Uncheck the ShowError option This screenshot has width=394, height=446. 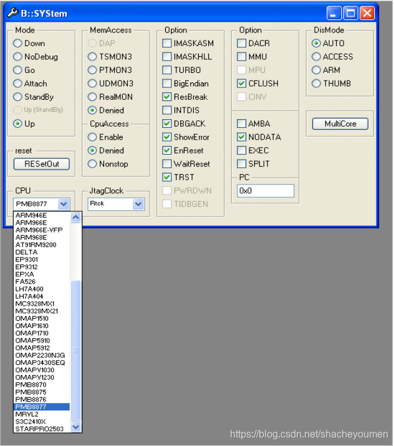[x=167, y=137]
